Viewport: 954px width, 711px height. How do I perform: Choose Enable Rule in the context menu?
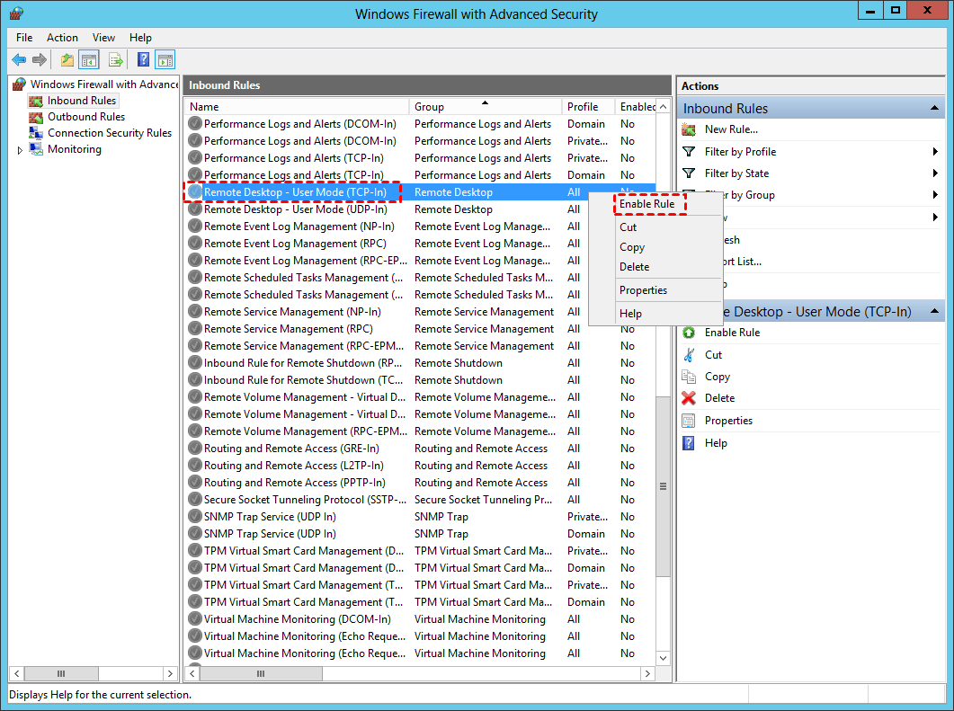tap(646, 204)
